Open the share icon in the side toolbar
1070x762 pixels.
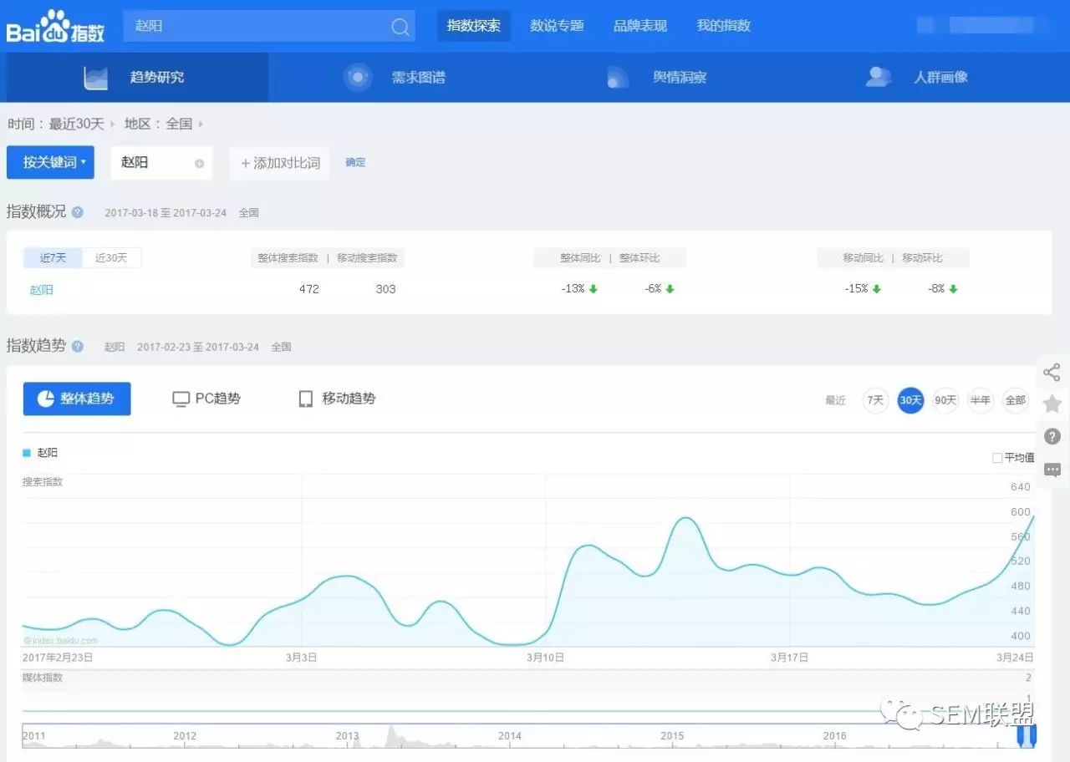click(x=1052, y=373)
